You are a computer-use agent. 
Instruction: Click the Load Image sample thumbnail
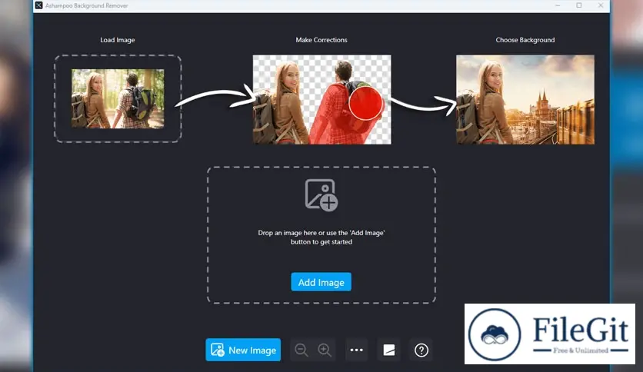(x=118, y=98)
